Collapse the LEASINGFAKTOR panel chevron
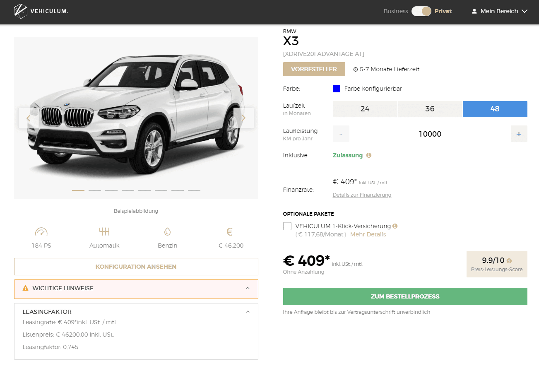Viewport: 539px width, 366px height. 248,312
